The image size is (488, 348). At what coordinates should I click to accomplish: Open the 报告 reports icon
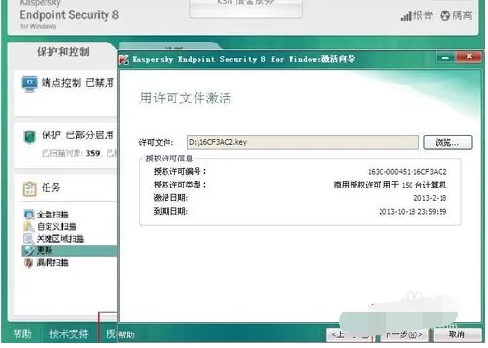click(406, 15)
